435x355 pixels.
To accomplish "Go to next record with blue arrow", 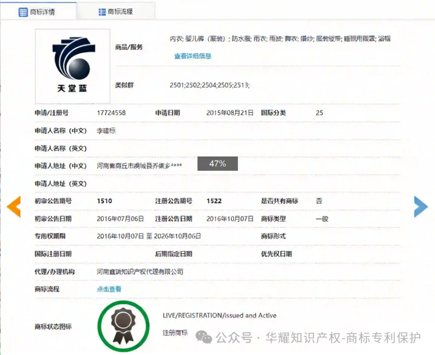I will tap(421, 206).
